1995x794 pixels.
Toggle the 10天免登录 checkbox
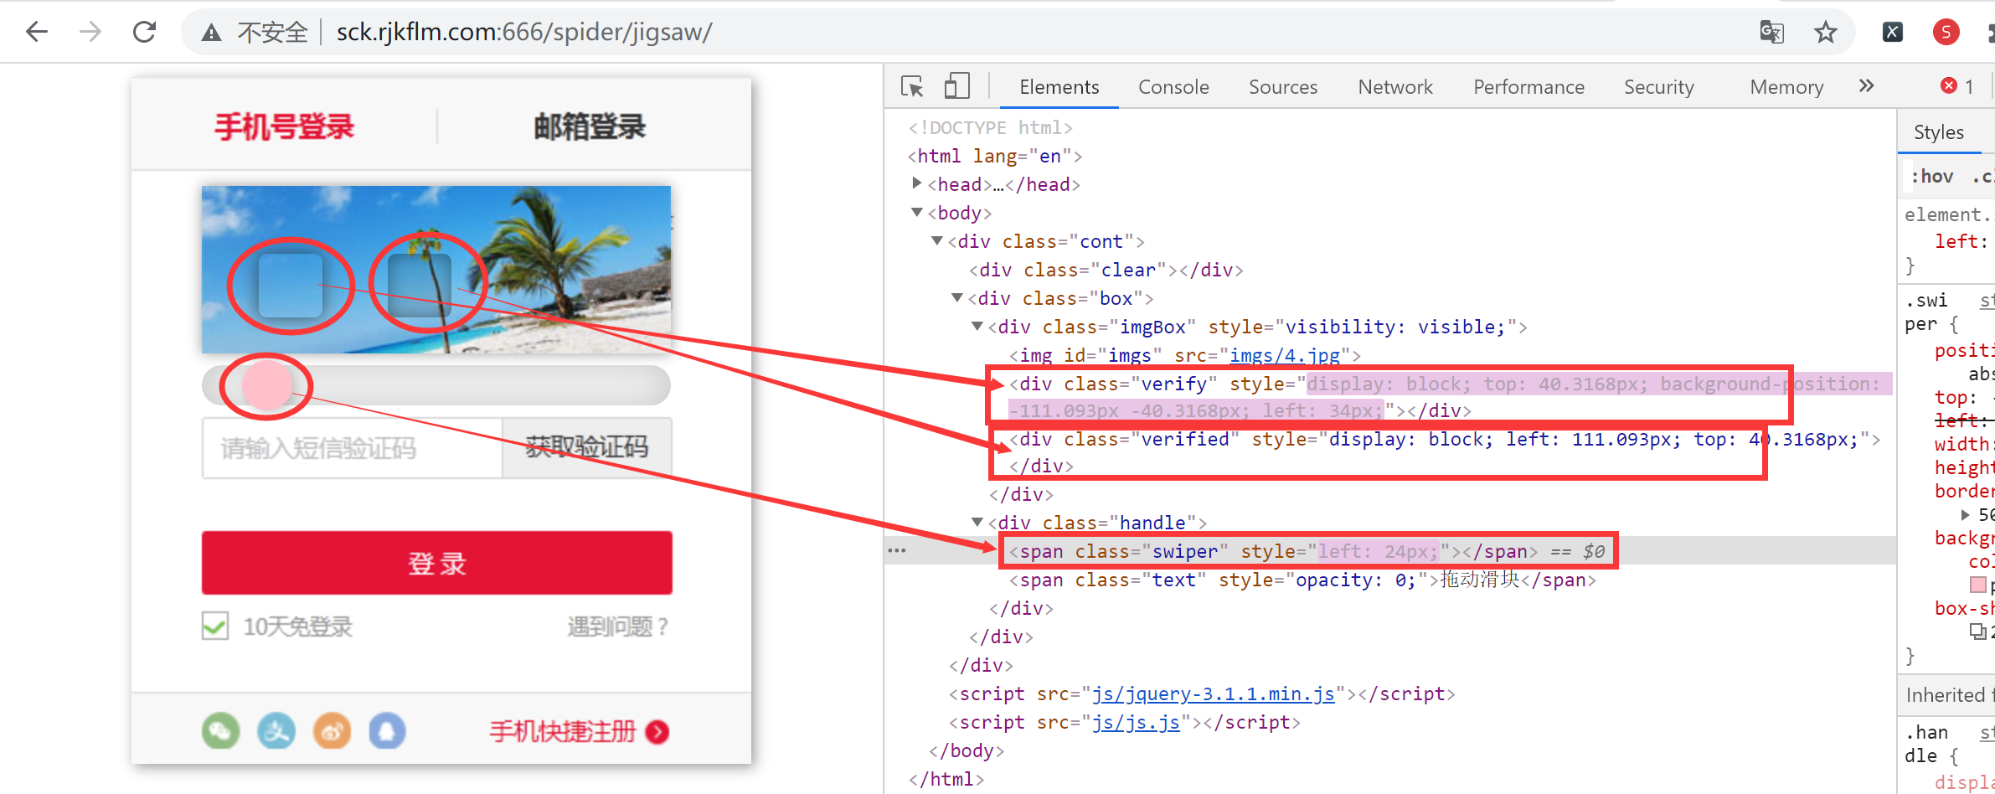coord(215,626)
